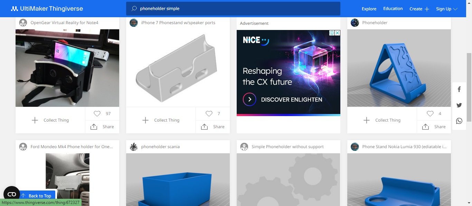View the Ford Mondeo phone holder photo
The height and width of the screenshot is (206, 472).
67,179
